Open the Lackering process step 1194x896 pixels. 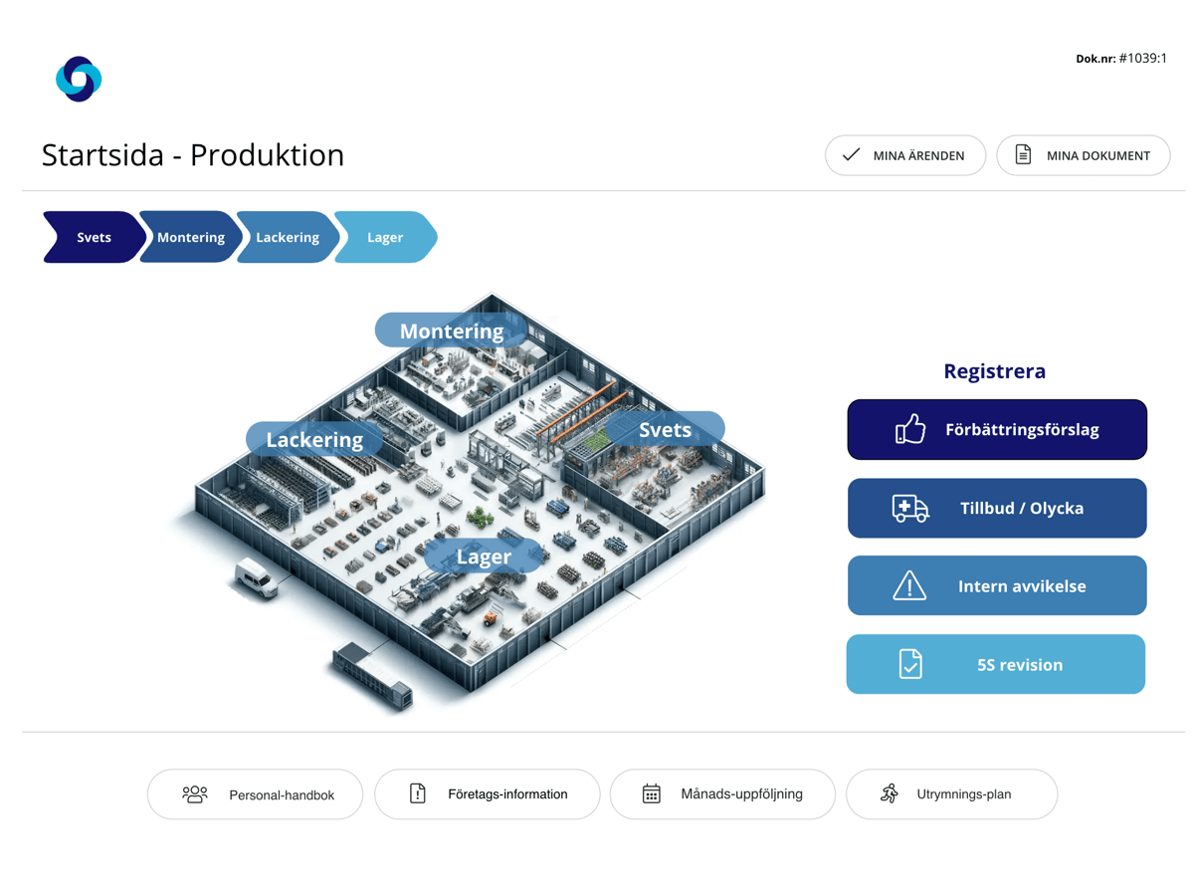pos(287,238)
